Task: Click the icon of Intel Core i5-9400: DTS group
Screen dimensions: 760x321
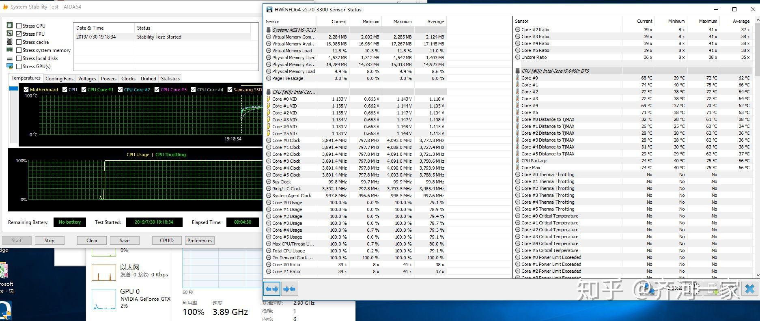Action: point(518,71)
